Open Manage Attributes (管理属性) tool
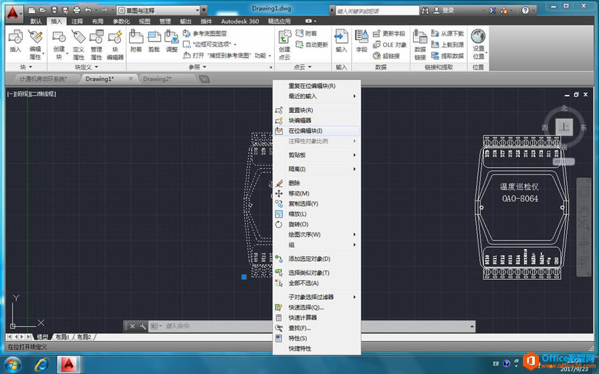 (96, 45)
